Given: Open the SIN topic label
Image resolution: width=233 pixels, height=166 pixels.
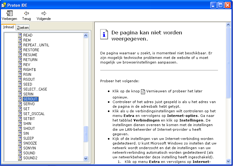Looking at the screenshot, I should 26,133.
